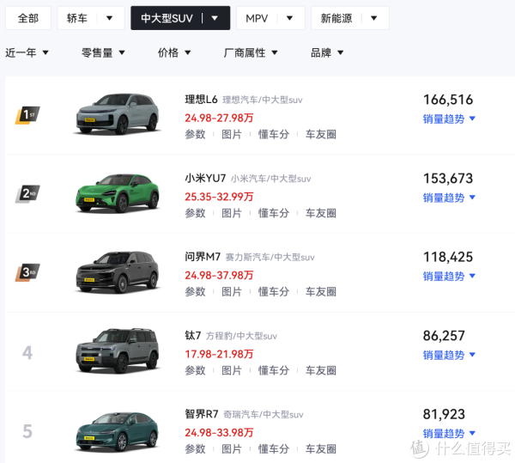Screen dimensions: 515x463
Task: Open the 近一年 time range filter
Action: pyautogui.click(x=27, y=52)
